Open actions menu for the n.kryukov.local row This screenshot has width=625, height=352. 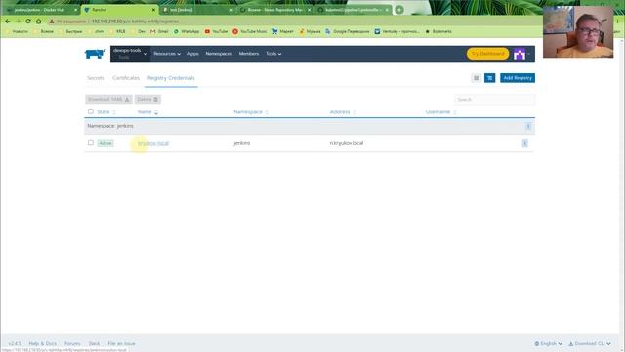[525, 143]
